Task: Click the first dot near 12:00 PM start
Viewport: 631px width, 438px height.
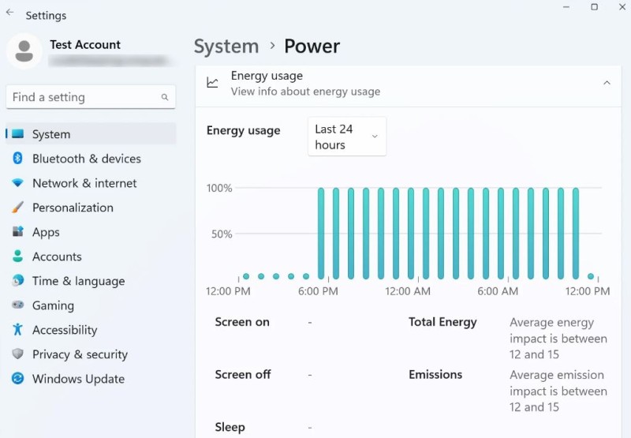Action: (x=246, y=276)
